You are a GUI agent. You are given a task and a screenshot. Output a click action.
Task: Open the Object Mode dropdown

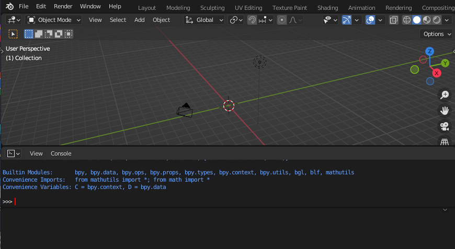[54, 20]
